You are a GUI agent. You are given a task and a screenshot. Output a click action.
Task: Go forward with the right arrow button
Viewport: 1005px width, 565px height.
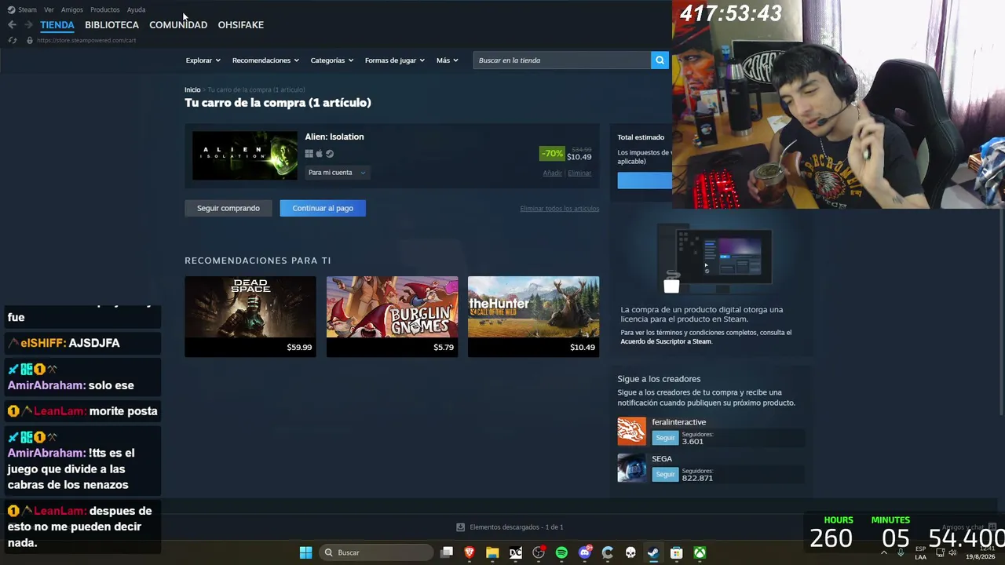(x=28, y=25)
